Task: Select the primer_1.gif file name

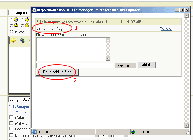Action: point(54,29)
